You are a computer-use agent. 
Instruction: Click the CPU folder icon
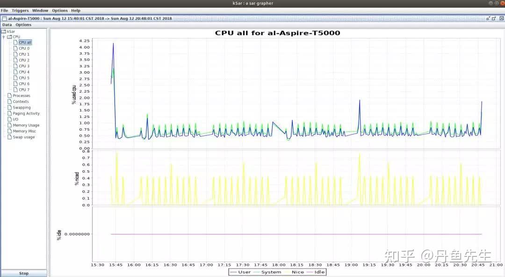click(10, 37)
